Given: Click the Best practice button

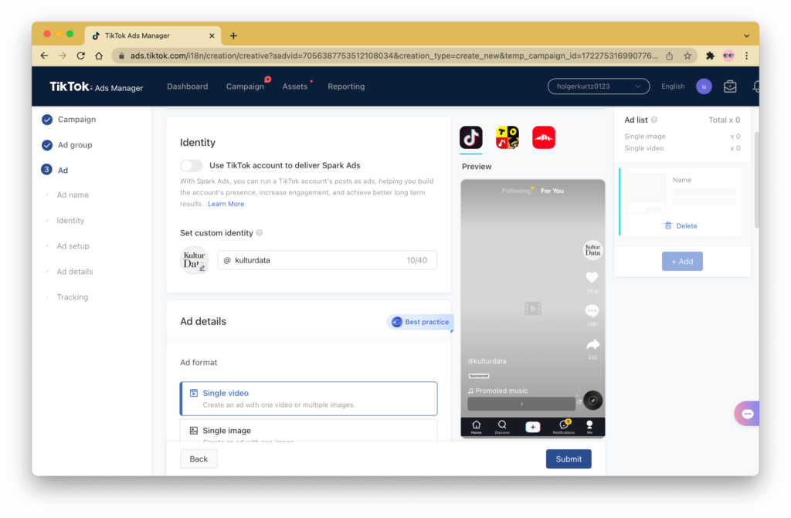Looking at the screenshot, I should [420, 322].
